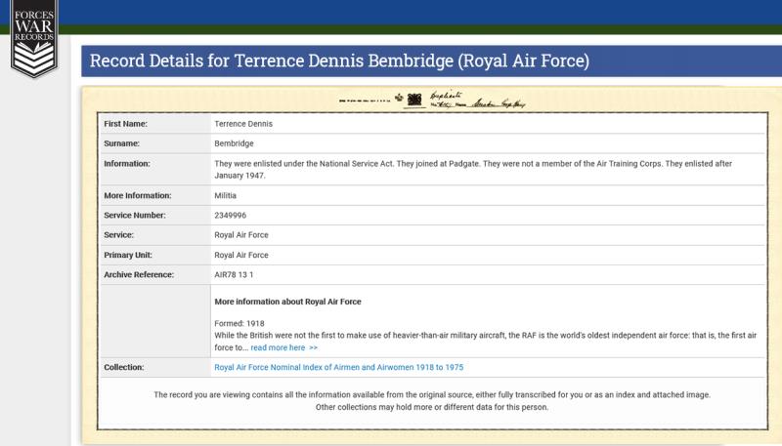
Task: Open the 'read more here >>' link
Action: [283, 347]
